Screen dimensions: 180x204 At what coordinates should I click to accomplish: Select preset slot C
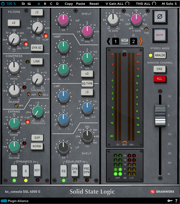(51, 4)
